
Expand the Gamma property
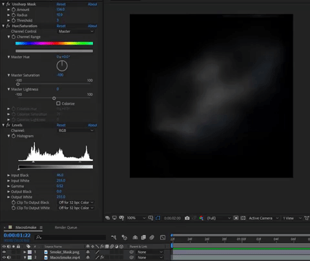[x=8, y=186]
